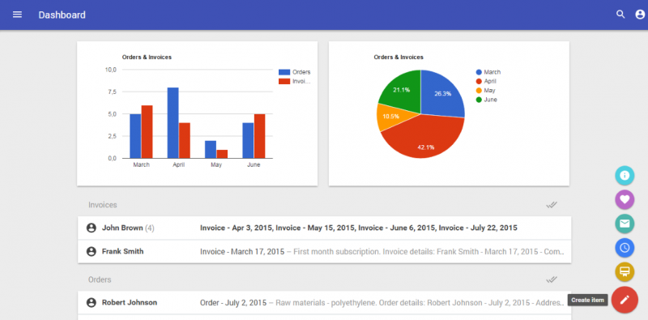Expand John Brown invoice thread
Viewport: 648px width, 320px height.
(x=325, y=228)
